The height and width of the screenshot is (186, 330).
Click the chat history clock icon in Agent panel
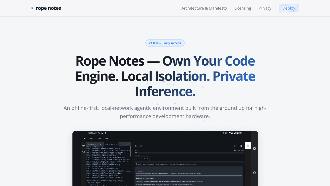[235, 146]
